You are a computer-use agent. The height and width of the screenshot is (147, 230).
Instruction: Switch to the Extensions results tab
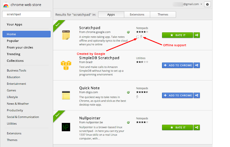[137, 14]
